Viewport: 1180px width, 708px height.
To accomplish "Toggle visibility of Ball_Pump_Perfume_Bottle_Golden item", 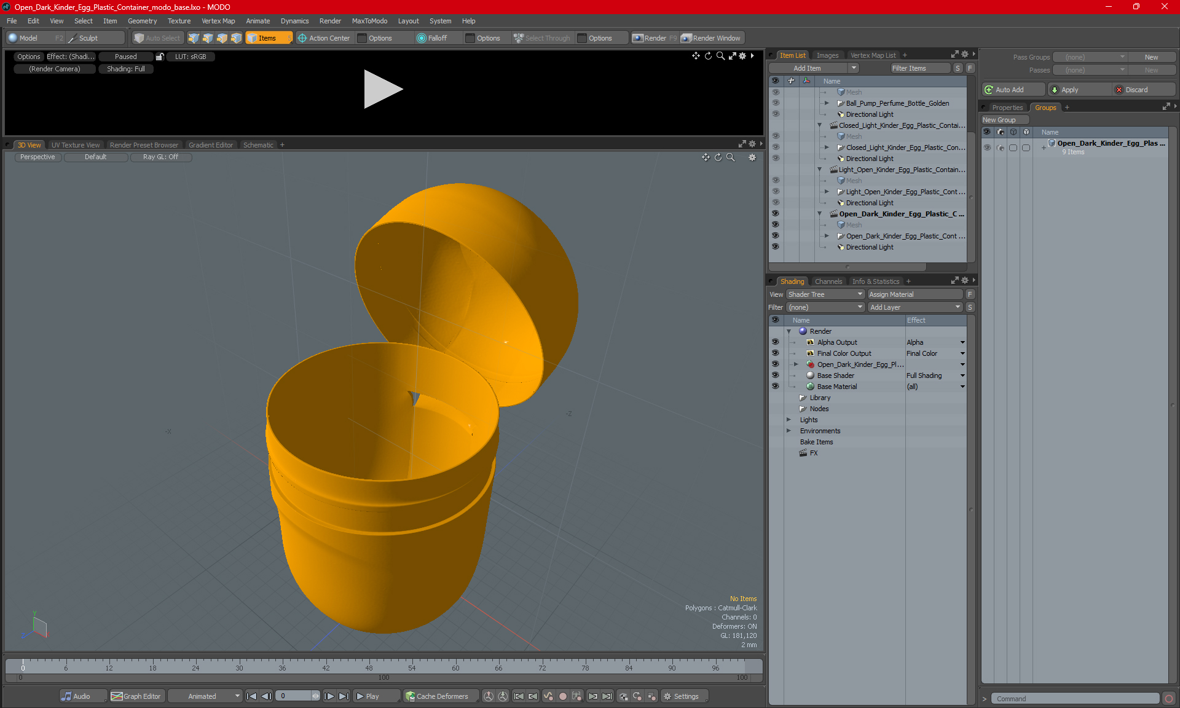I will click(775, 103).
